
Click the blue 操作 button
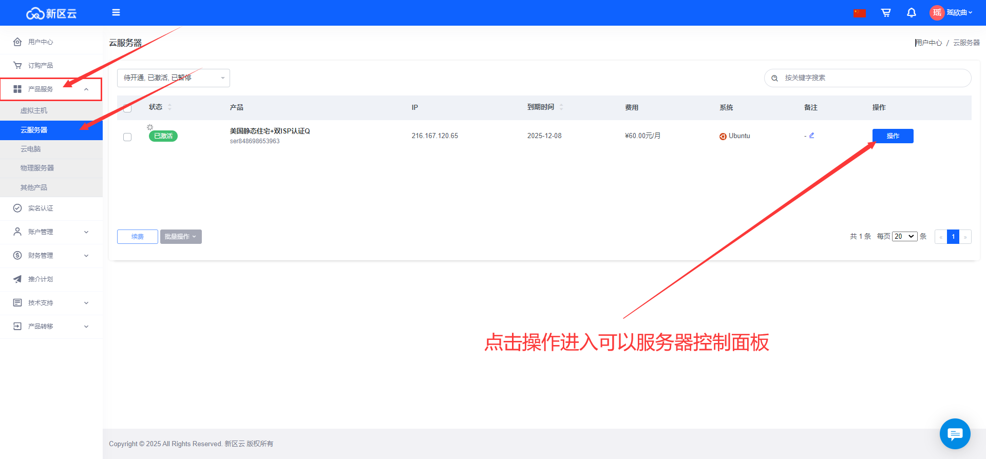(x=893, y=136)
